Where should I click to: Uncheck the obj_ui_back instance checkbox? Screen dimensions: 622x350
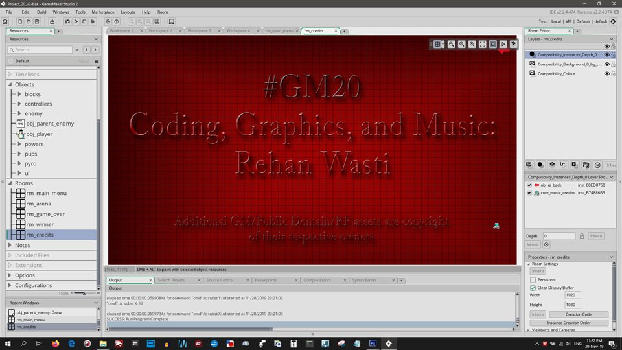(x=529, y=185)
